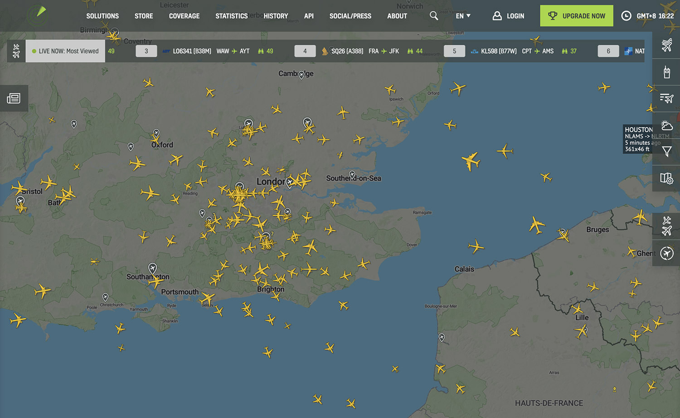
Task: Open the flight list filter plane icon
Action: pos(666,98)
